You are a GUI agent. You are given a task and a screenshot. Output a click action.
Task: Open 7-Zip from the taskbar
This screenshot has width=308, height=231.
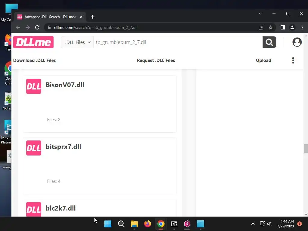(x=174, y=224)
